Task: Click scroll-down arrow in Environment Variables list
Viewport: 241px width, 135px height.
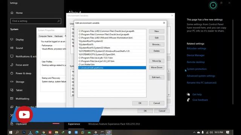Action: 169,95
